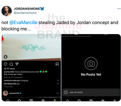Open search tab in left bottom bar
Screen dimensions: 121x106
19,100
